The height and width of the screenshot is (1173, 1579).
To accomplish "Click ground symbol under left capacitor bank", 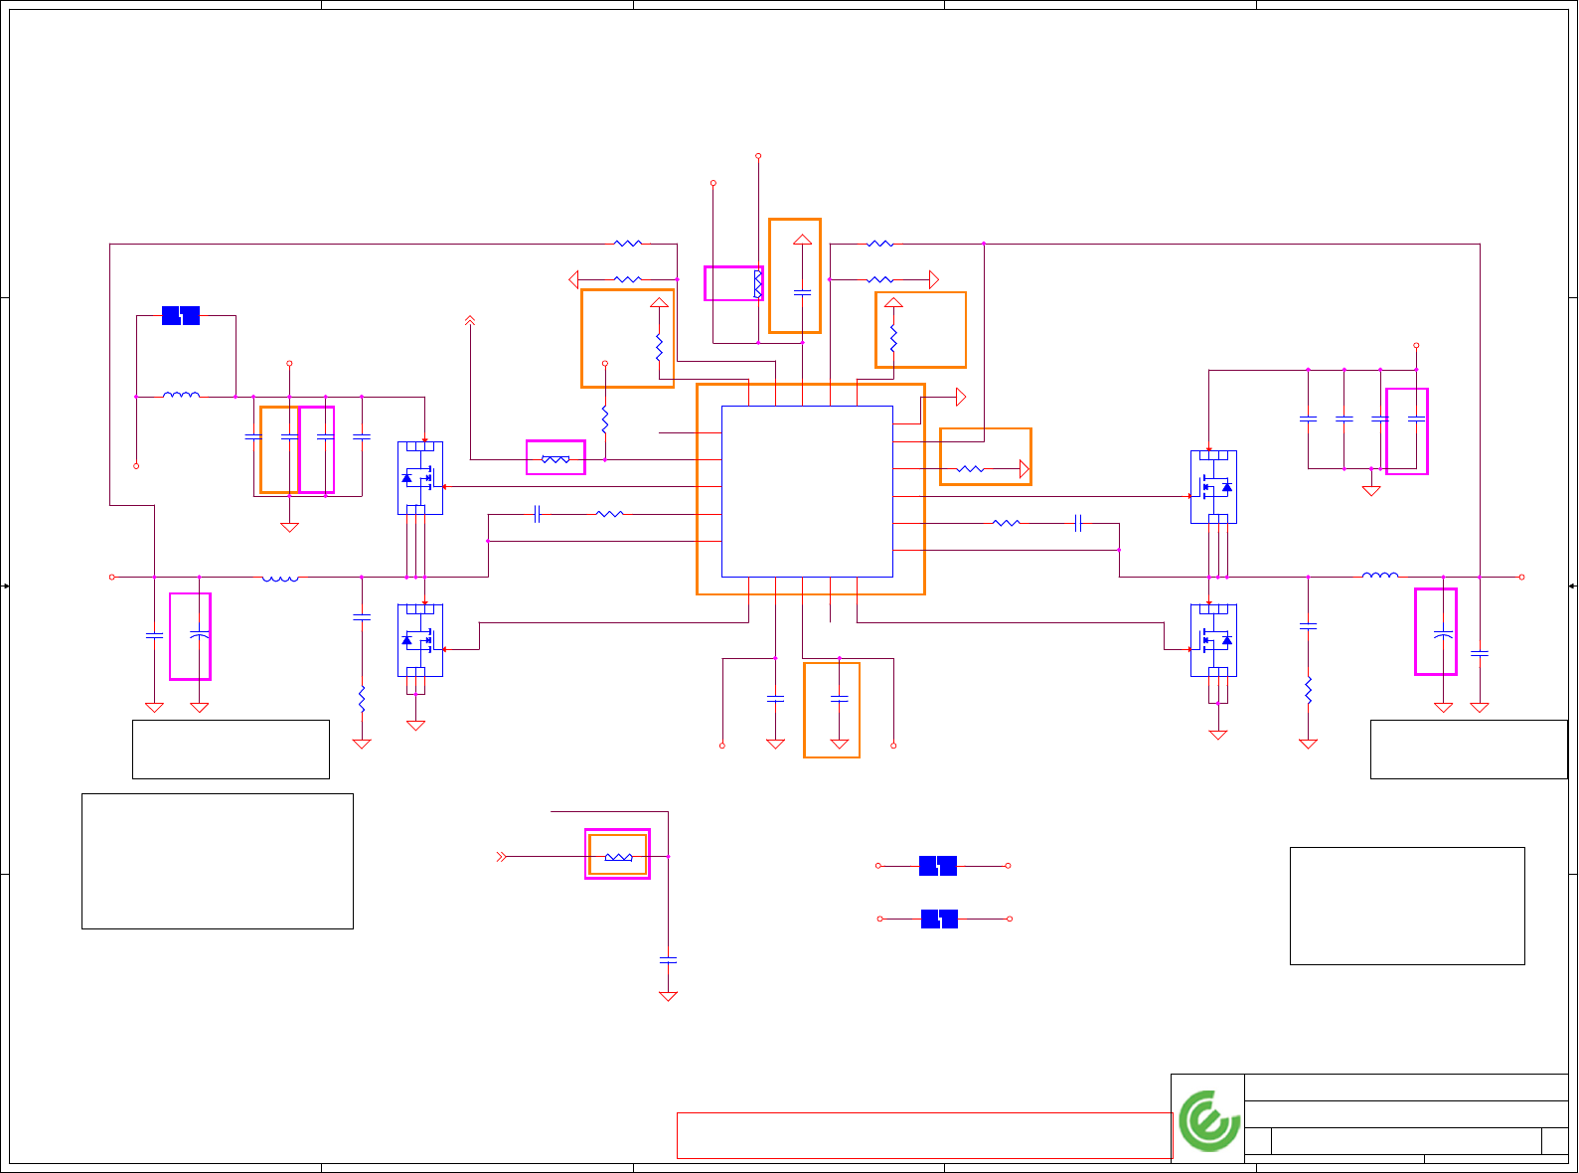I will tap(289, 527).
